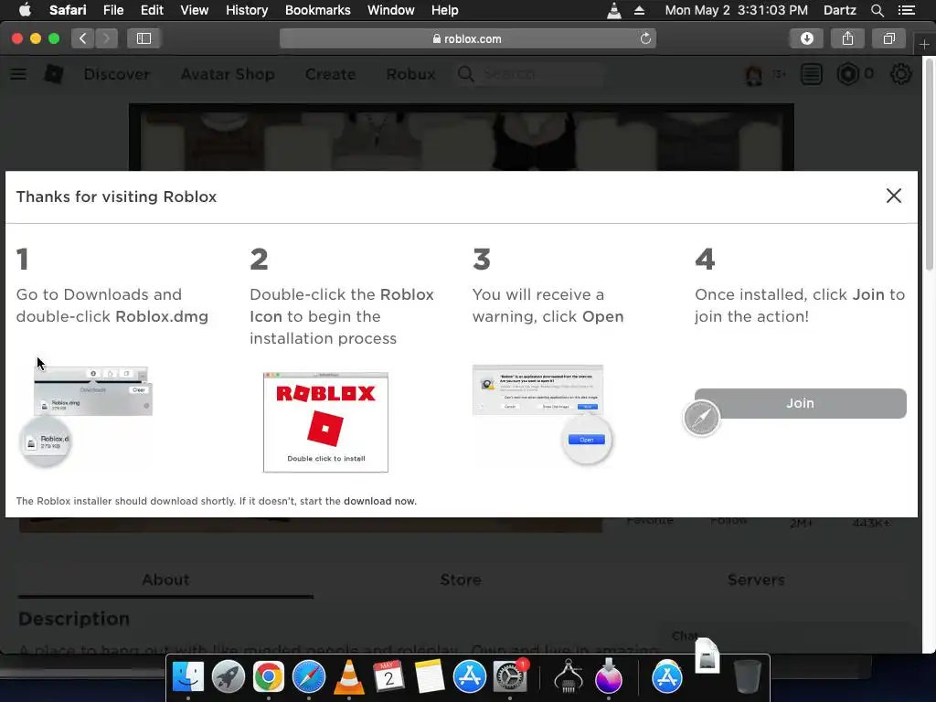936x702 pixels.
Task: Click the Safari Share button
Action: coord(847,38)
